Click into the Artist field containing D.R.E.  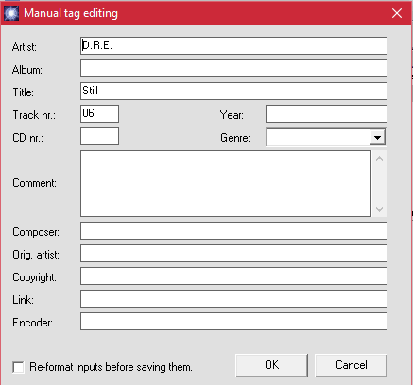pos(233,46)
